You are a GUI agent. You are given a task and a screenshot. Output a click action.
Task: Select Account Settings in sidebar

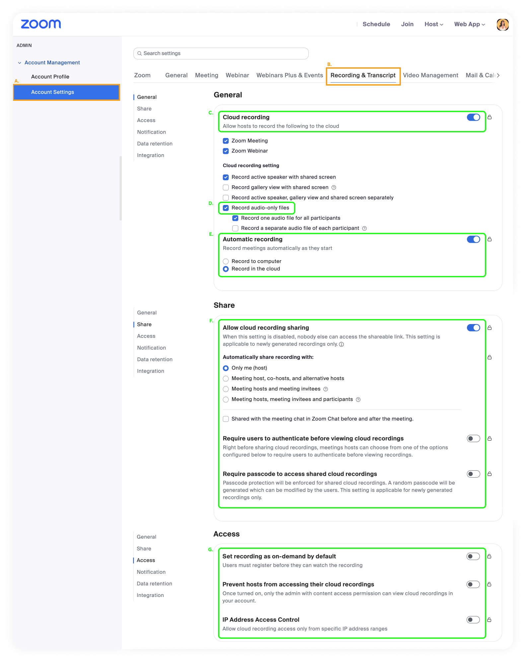[x=66, y=92]
